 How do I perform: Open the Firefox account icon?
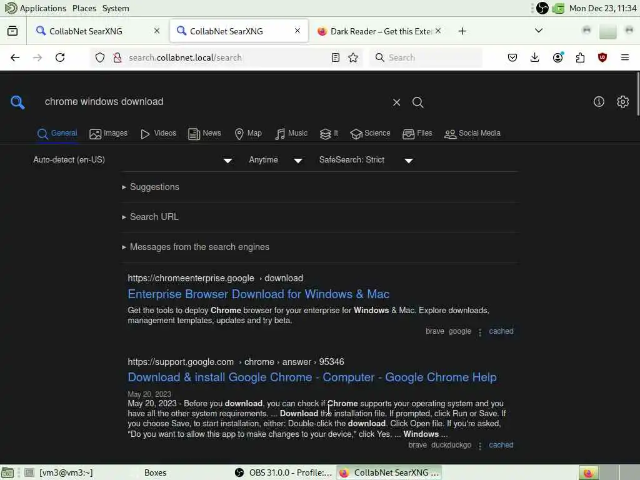coord(558,57)
